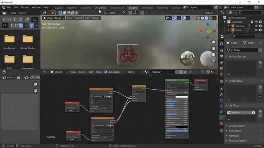Create new folder in file browser
Viewport: 264px width, 148px height.
[x=27, y=20]
